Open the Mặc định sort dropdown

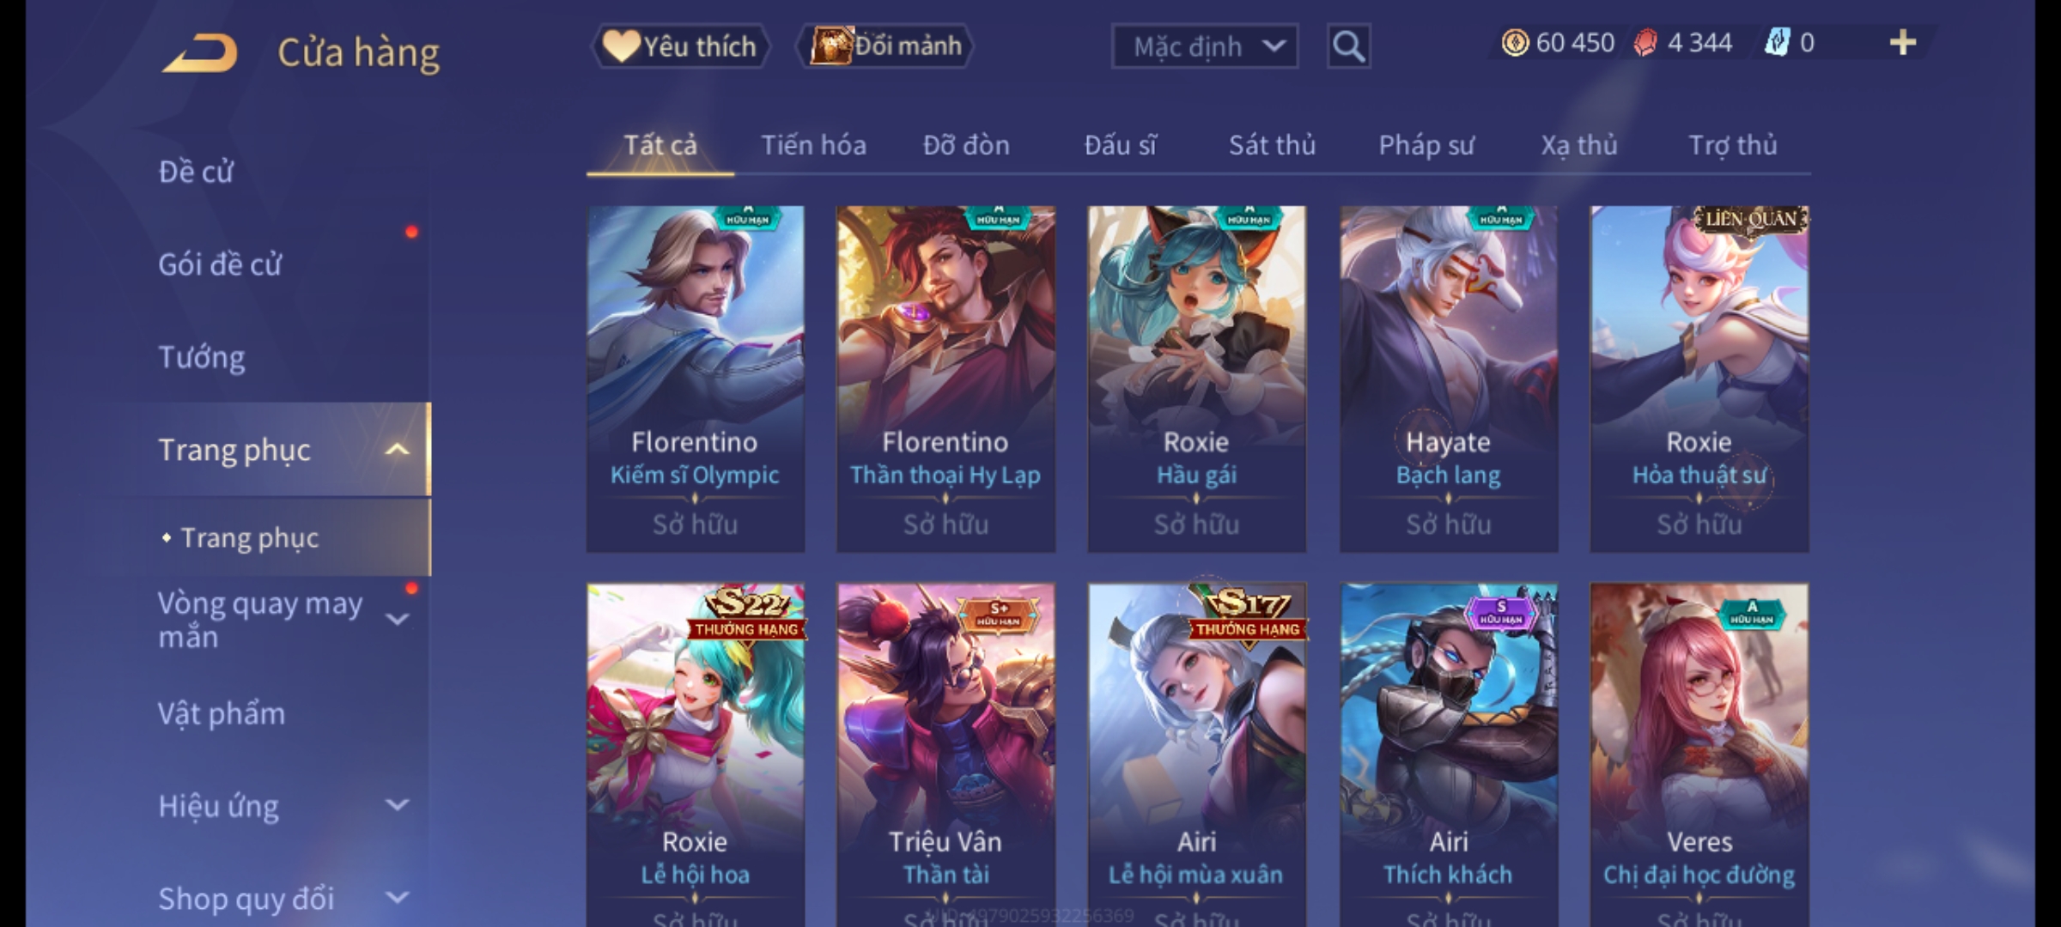[1204, 46]
